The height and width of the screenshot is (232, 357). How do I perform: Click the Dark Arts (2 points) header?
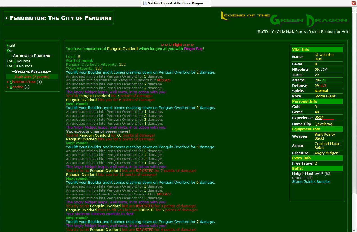click(x=32, y=77)
